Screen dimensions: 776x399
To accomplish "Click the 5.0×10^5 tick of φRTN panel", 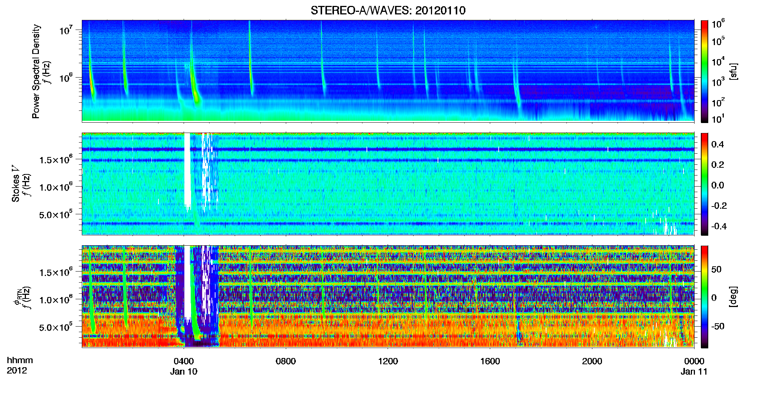I will click(x=56, y=327).
